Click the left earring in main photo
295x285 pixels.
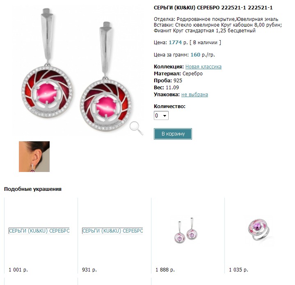click(x=47, y=63)
